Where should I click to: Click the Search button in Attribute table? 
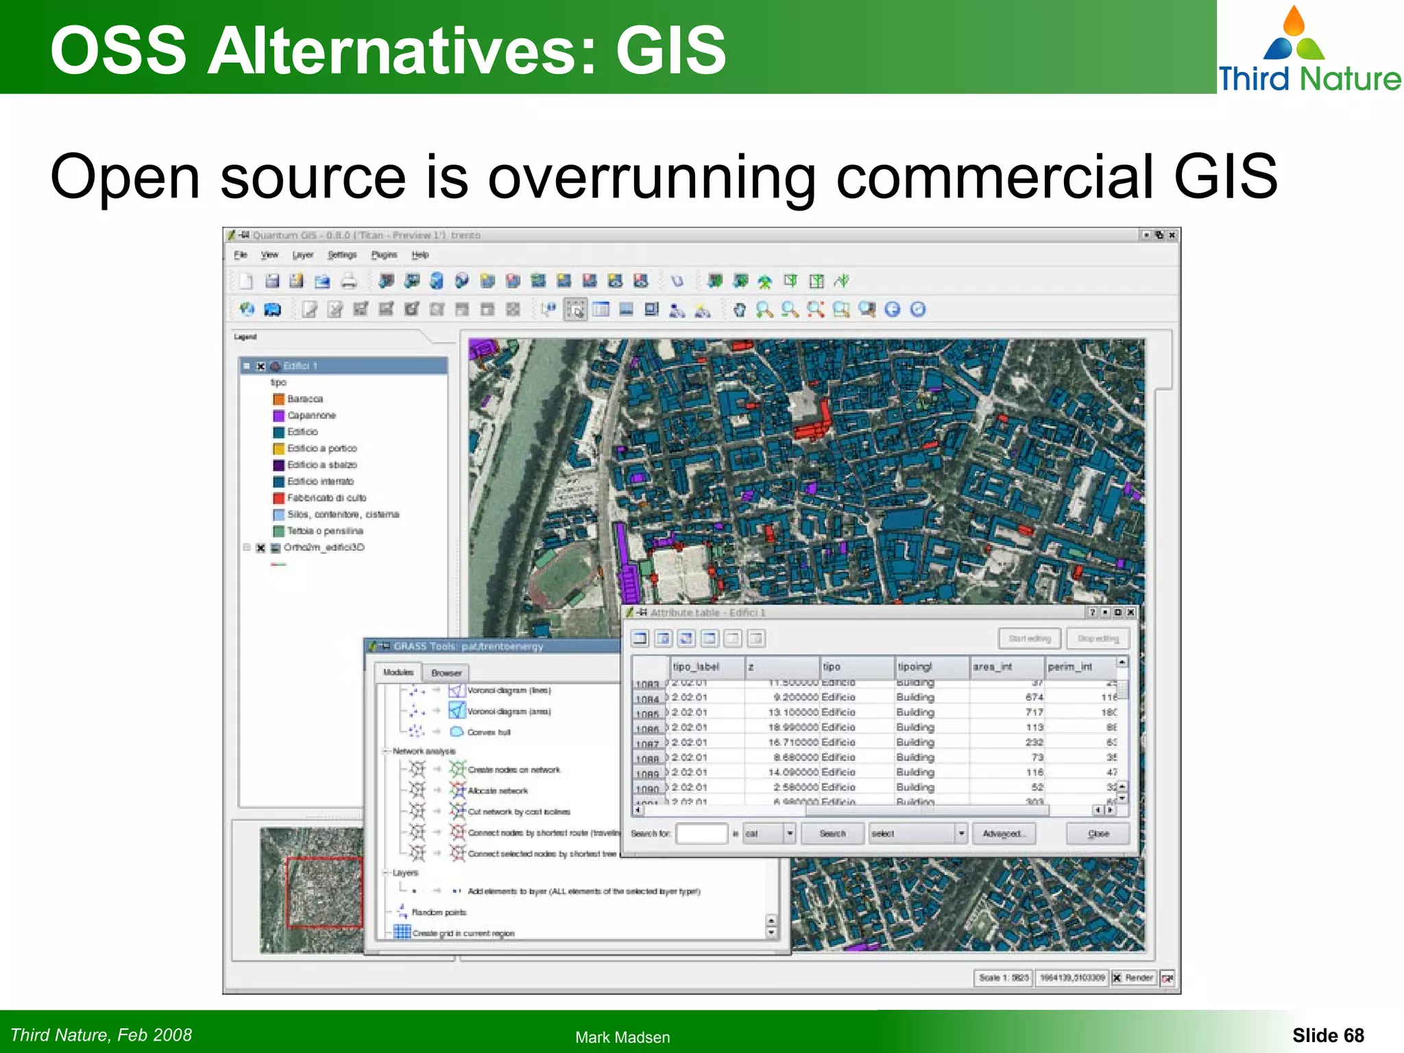click(x=832, y=834)
